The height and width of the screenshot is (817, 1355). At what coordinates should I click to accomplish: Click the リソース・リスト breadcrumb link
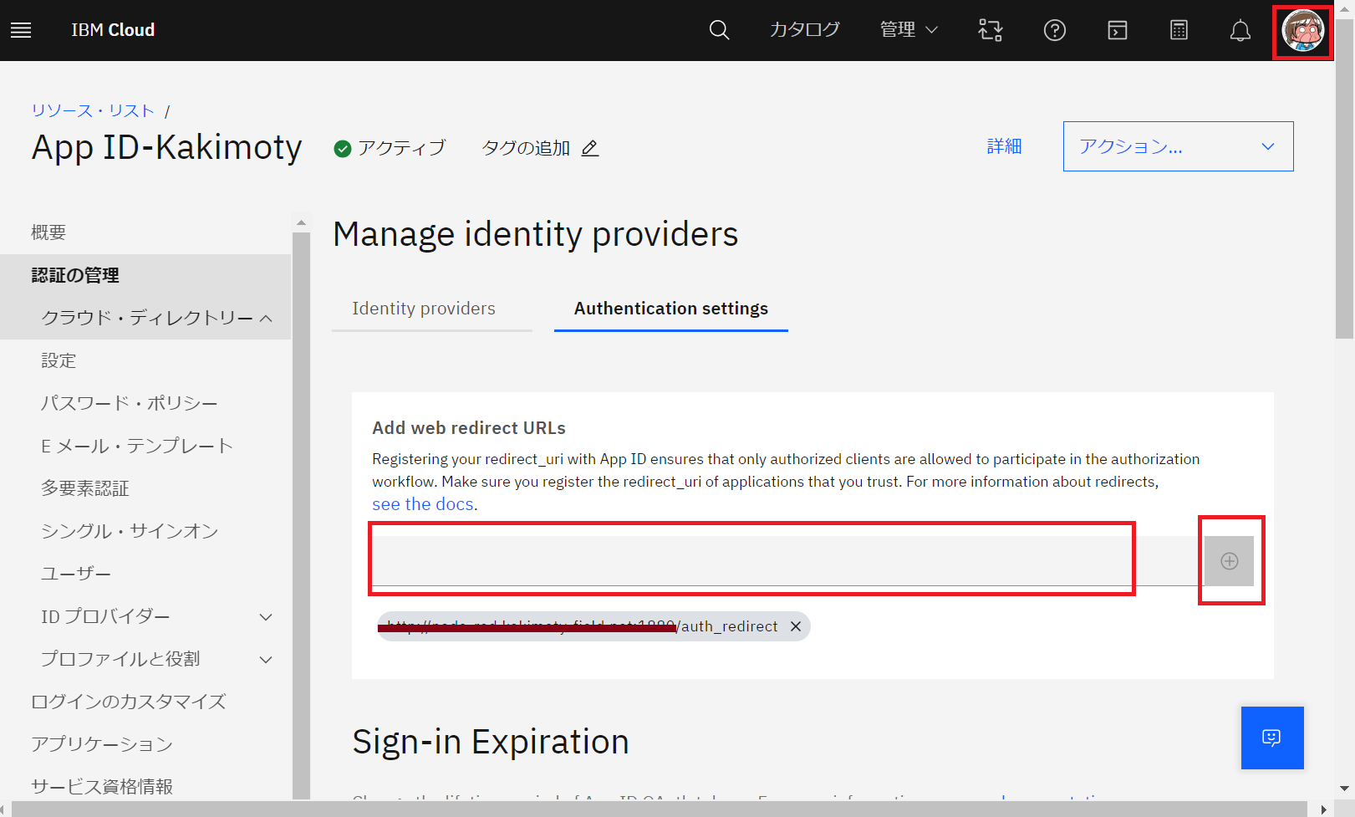click(x=93, y=110)
